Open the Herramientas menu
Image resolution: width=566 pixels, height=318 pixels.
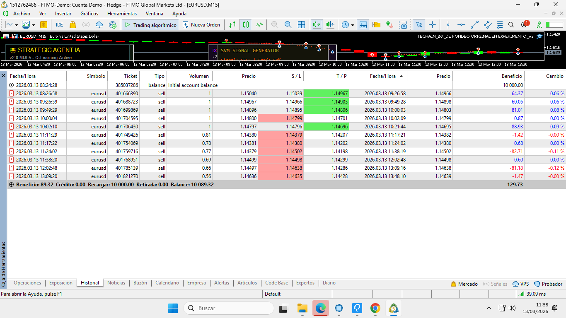(122, 14)
